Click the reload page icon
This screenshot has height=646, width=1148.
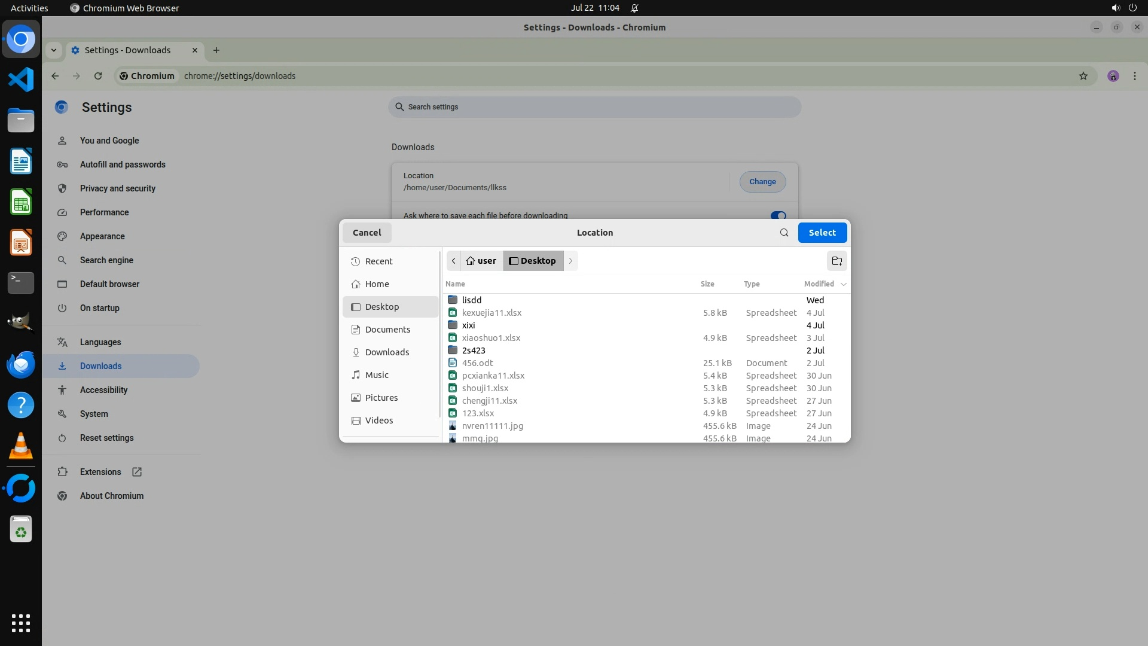(x=98, y=76)
